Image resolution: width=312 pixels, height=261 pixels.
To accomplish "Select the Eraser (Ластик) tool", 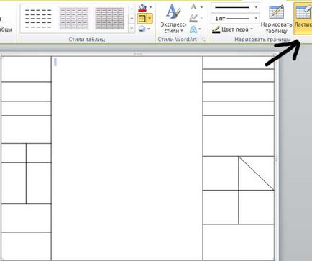I will point(303,18).
